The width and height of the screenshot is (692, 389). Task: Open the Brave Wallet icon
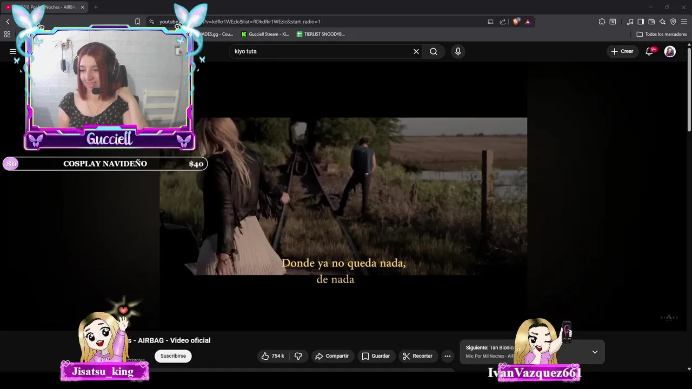[x=651, y=22]
